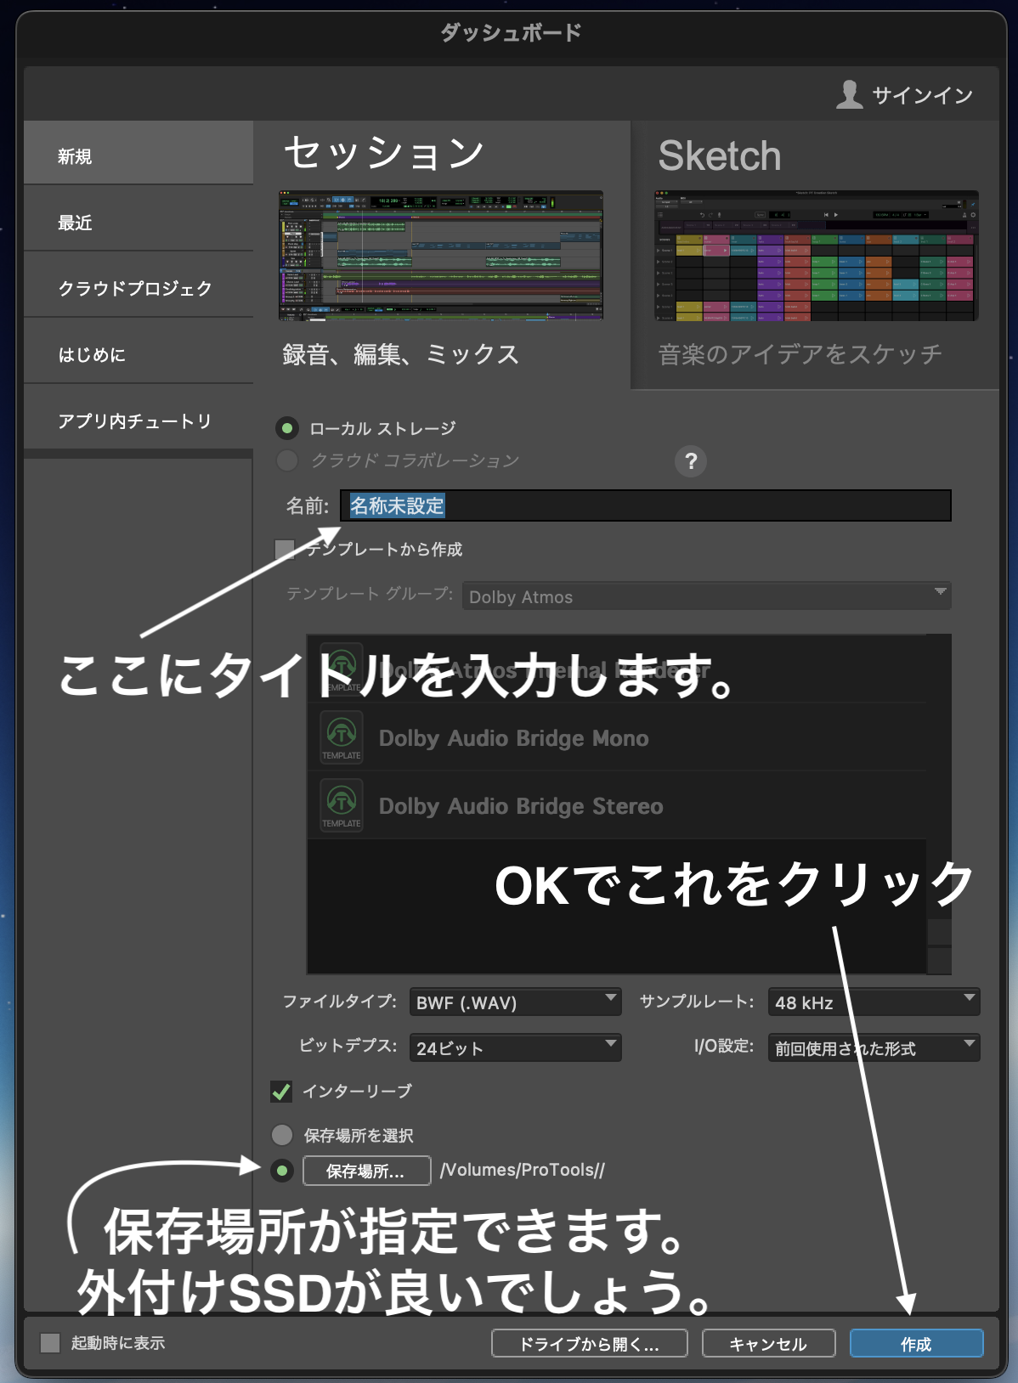This screenshot has height=1383, width=1018.
Task: Select the Sketch preview thumbnail
Action: 816,256
